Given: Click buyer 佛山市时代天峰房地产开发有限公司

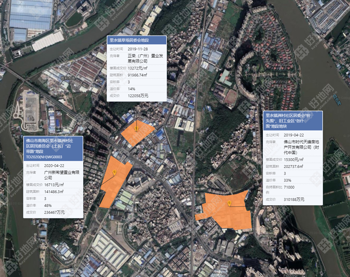Looking at the screenshot, I should point(301,147).
